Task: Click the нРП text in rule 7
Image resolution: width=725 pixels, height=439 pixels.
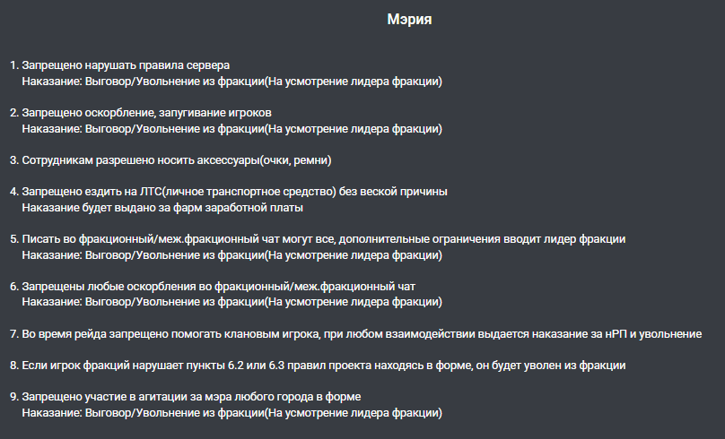Action: (616, 334)
